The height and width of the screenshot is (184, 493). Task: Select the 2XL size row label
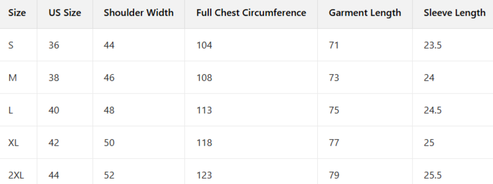[x=16, y=175]
